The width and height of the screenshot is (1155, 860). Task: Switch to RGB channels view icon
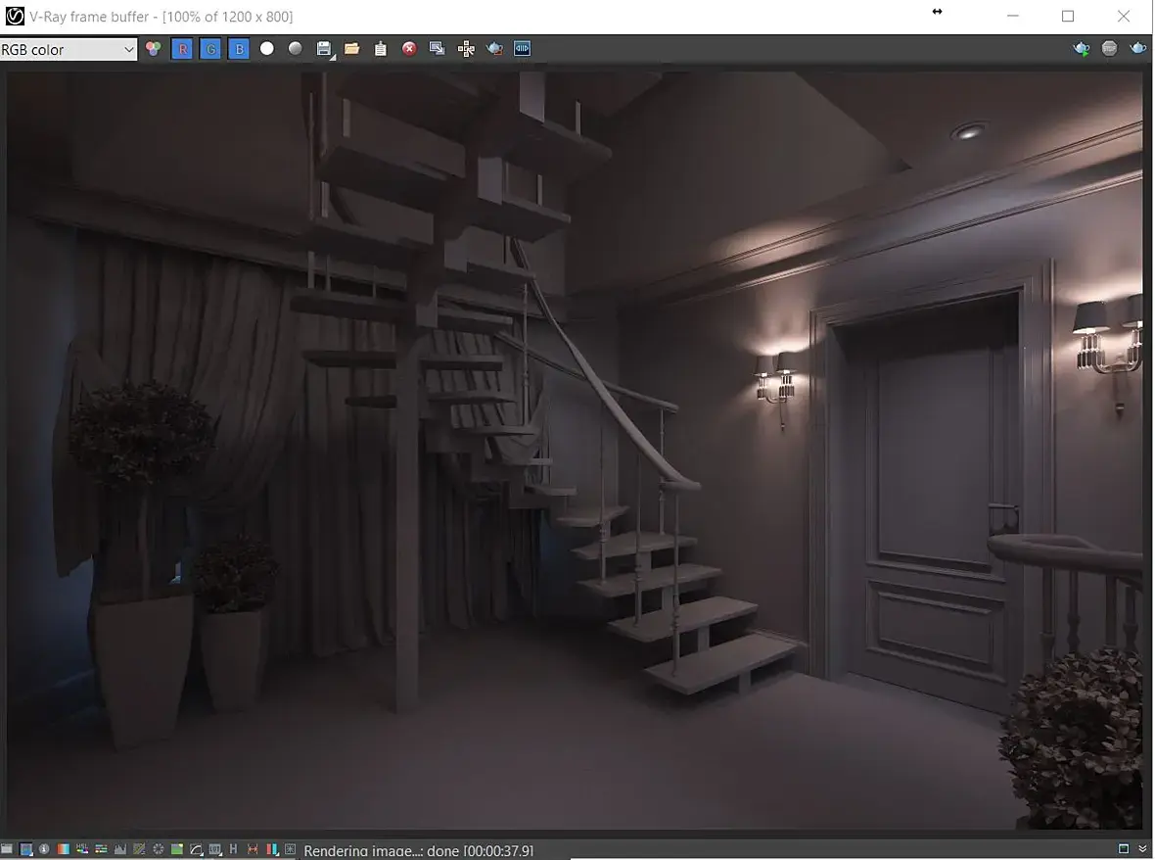pyautogui.click(x=154, y=49)
